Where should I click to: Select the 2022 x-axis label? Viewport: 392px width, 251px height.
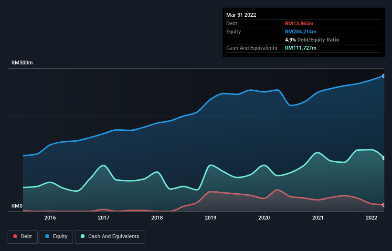pos(371,218)
